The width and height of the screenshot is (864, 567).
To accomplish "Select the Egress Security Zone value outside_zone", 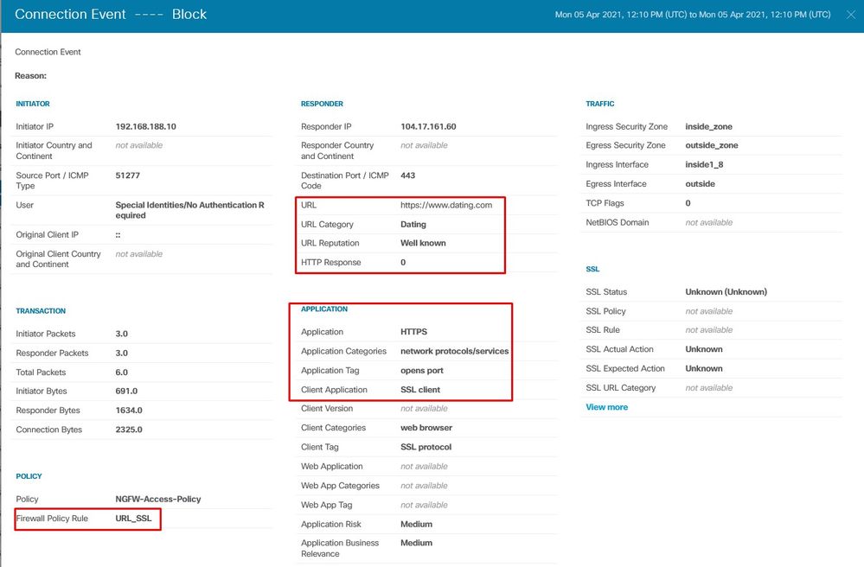I will click(x=712, y=145).
